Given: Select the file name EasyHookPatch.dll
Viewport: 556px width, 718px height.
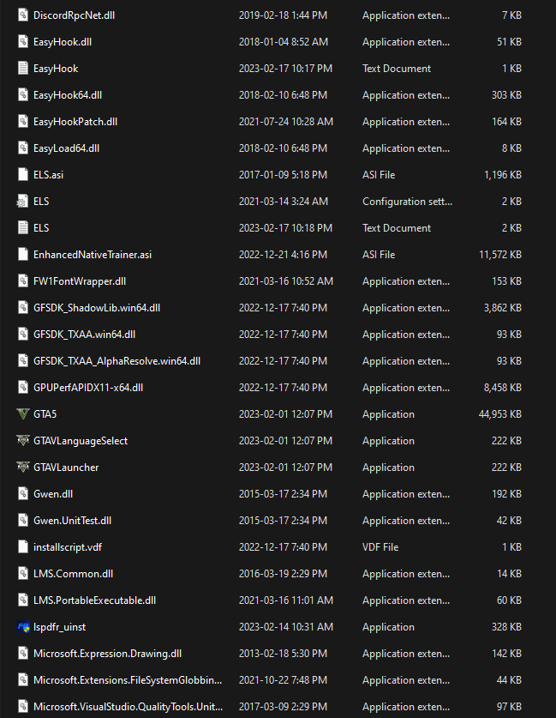Looking at the screenshot, I should click(75, 121).
